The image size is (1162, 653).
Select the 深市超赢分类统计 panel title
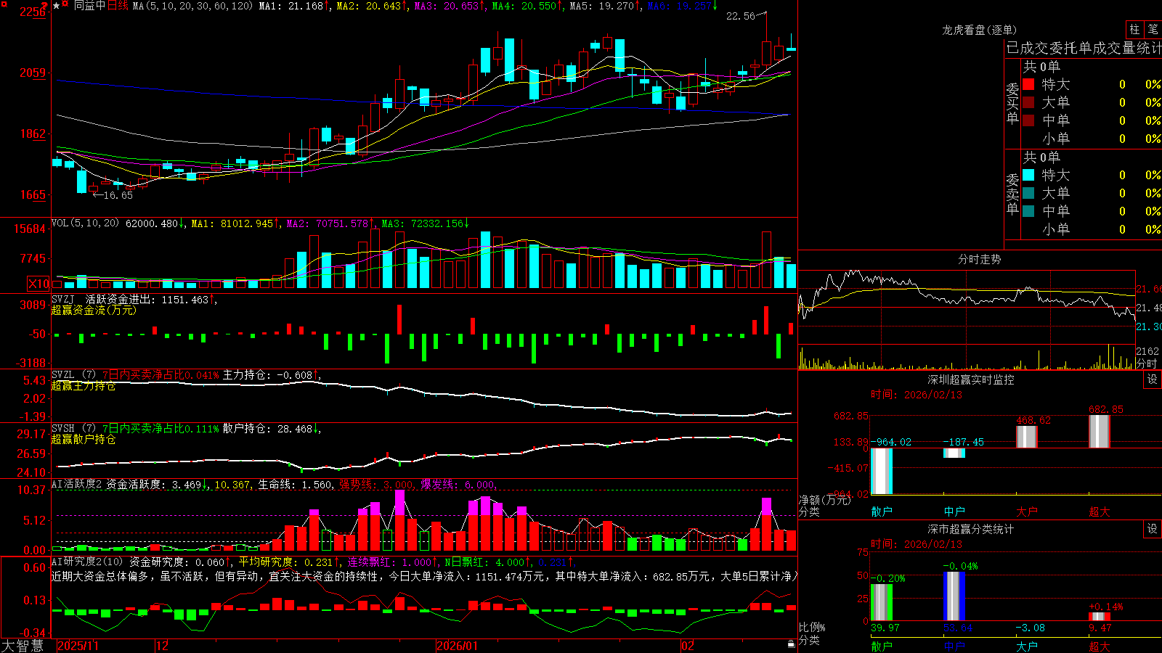(970, 529)
